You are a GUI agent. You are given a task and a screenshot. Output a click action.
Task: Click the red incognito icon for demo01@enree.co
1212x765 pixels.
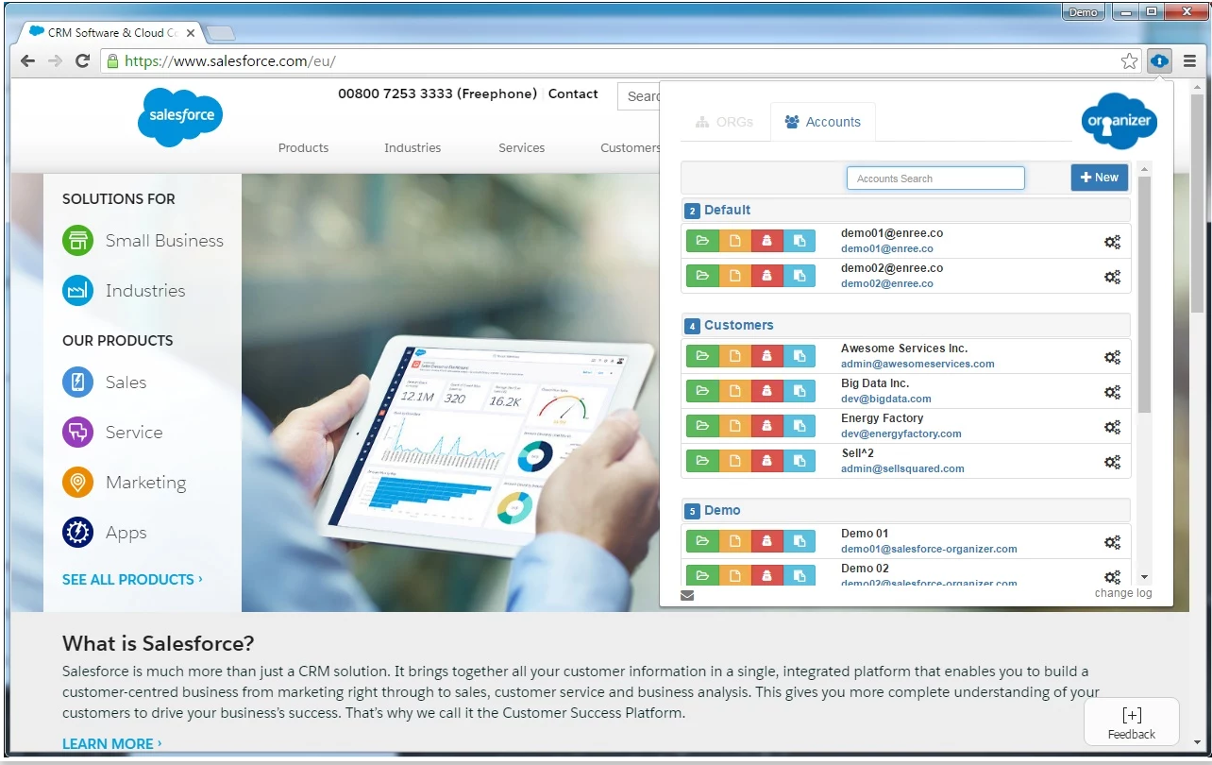tap(767, 241)
